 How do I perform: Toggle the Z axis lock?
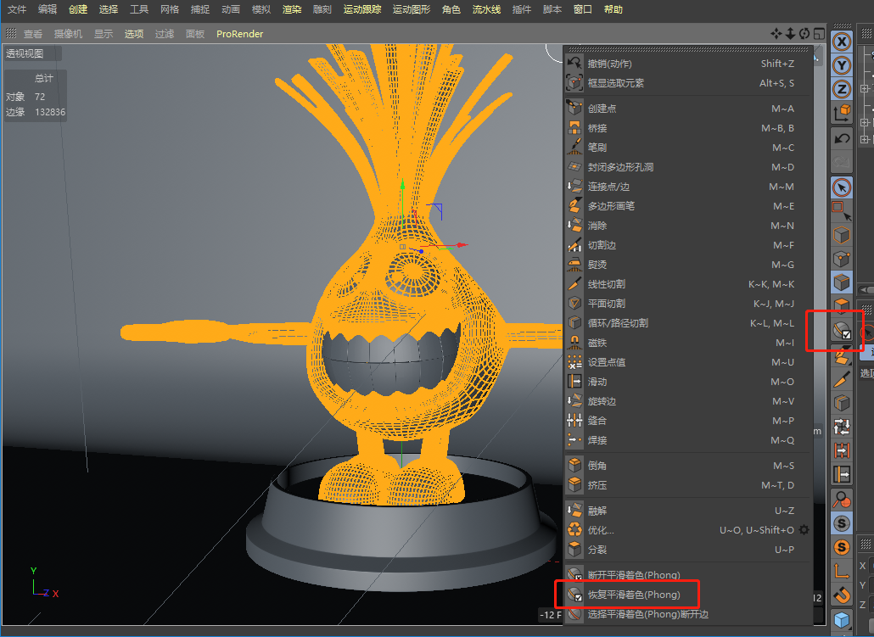click(842, 88)
